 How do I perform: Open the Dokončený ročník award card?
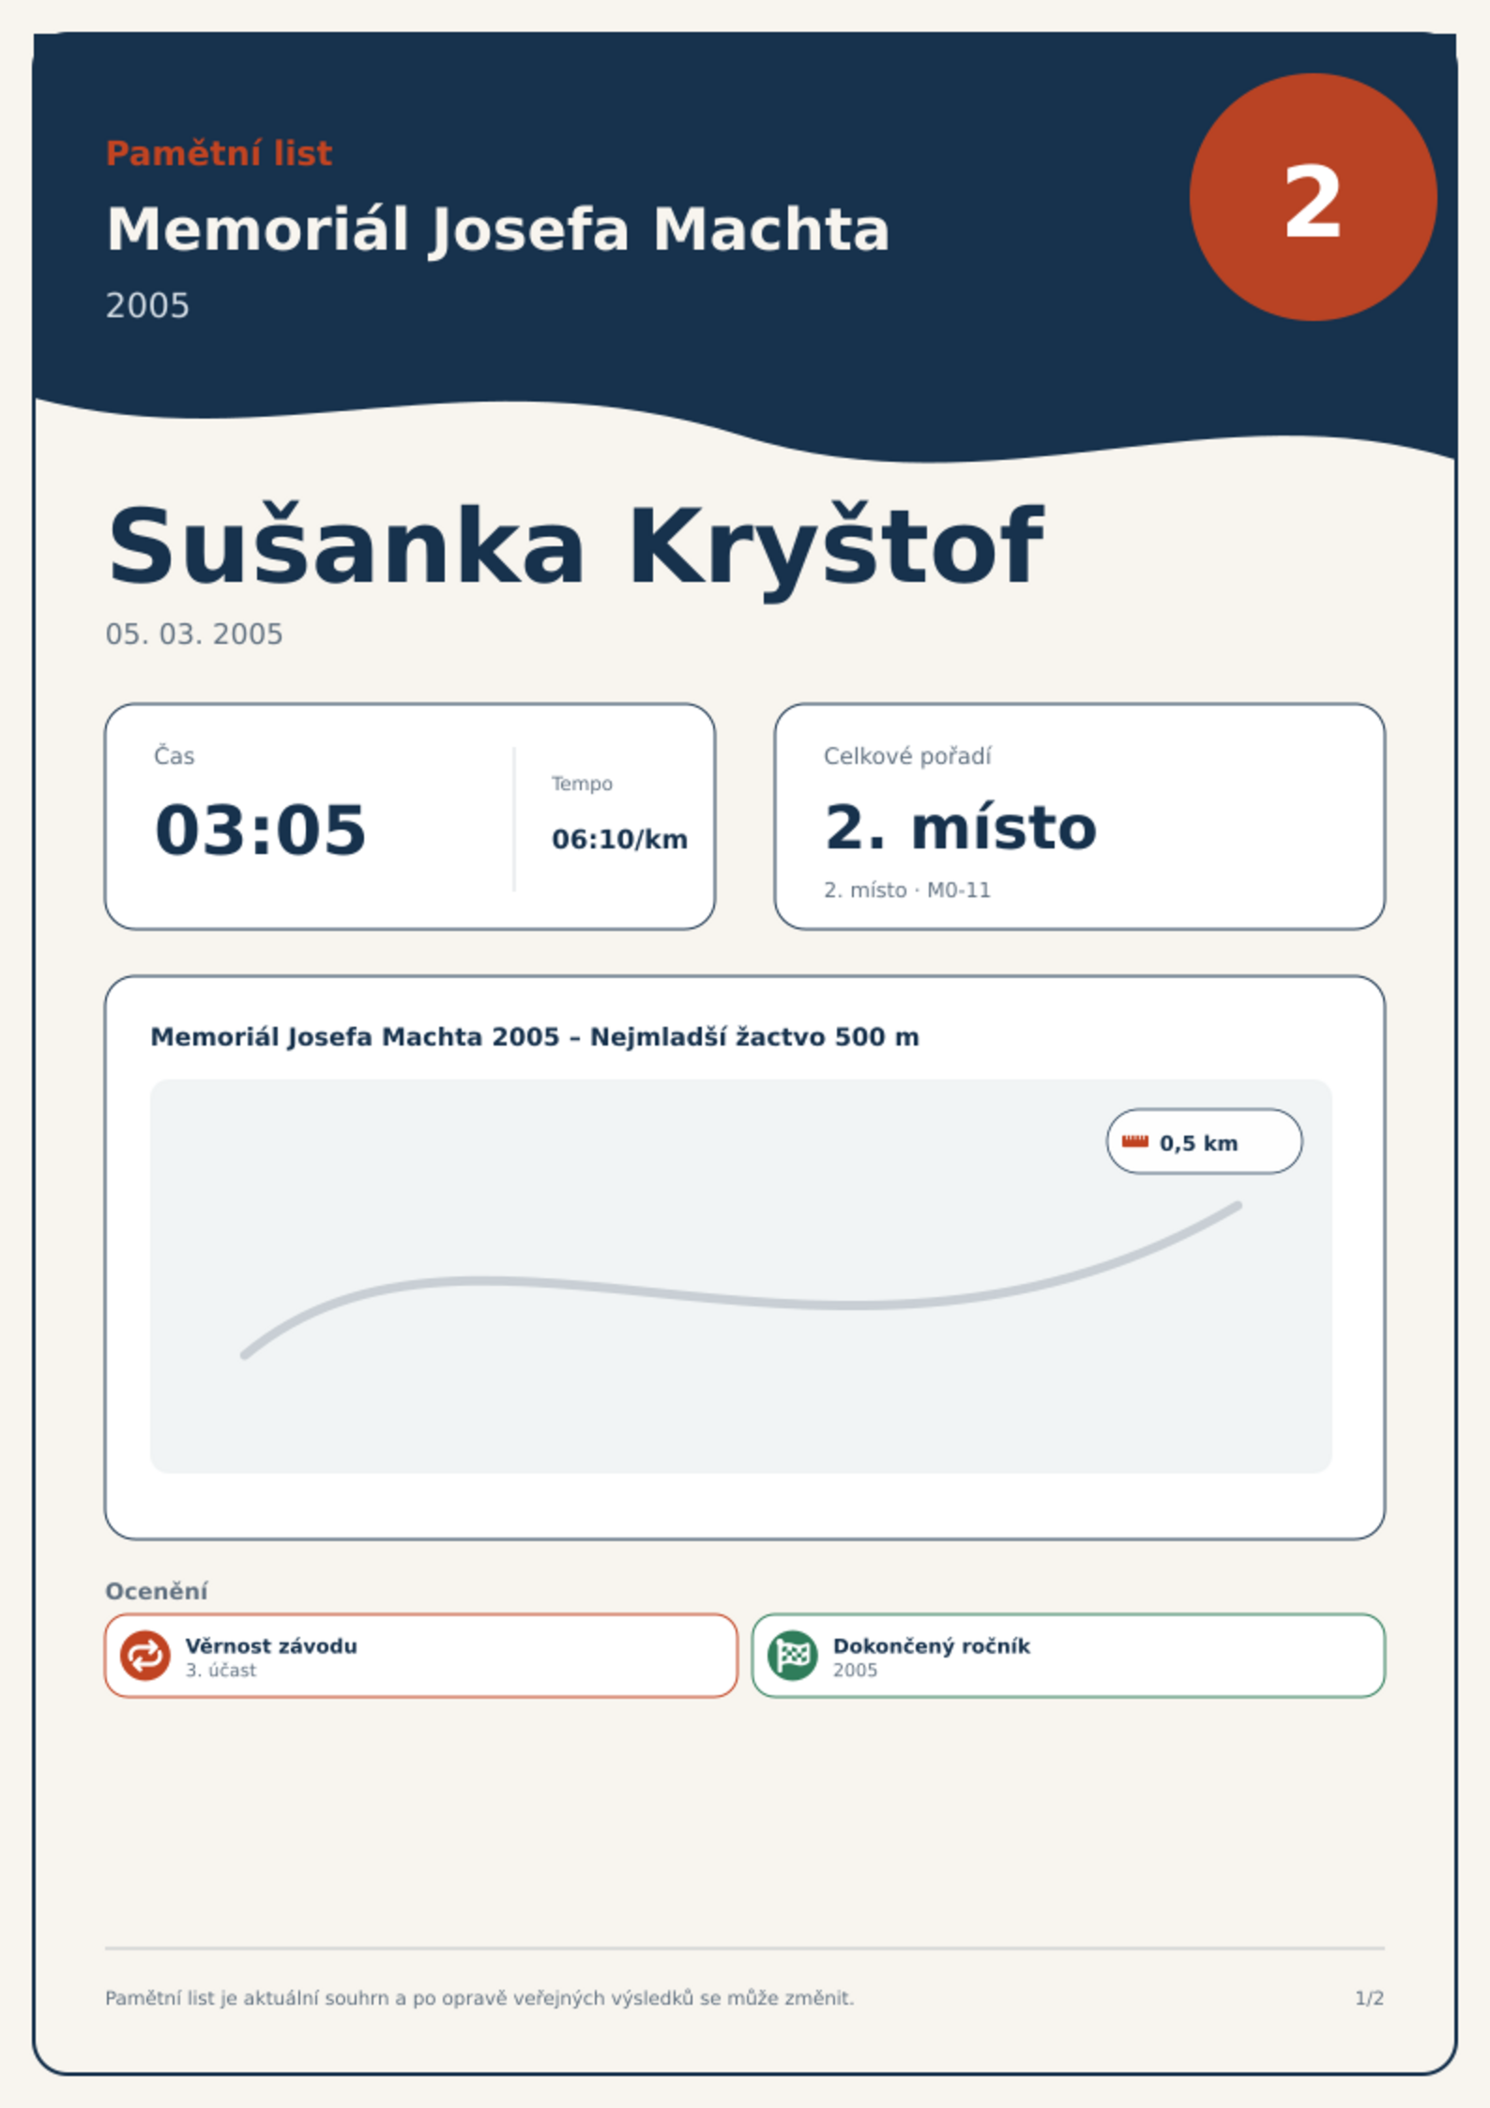click(x=1068, y=1656)
